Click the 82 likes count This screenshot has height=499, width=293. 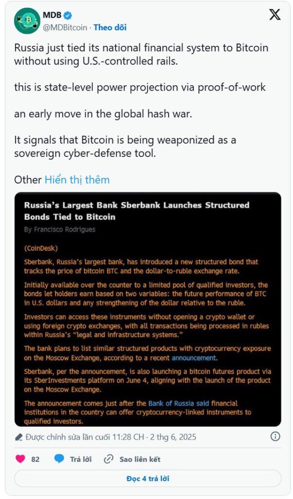click(35, 459)
